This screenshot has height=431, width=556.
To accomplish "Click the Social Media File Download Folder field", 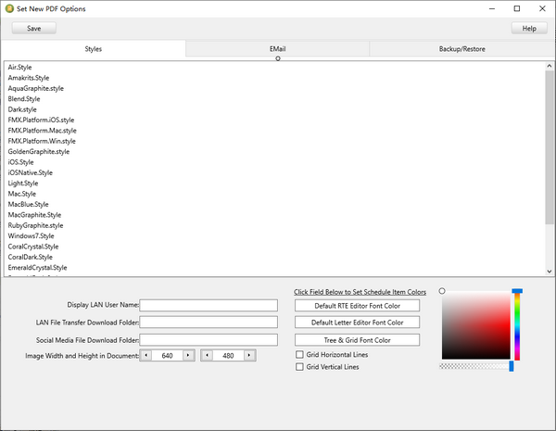I will coord(208,340).
